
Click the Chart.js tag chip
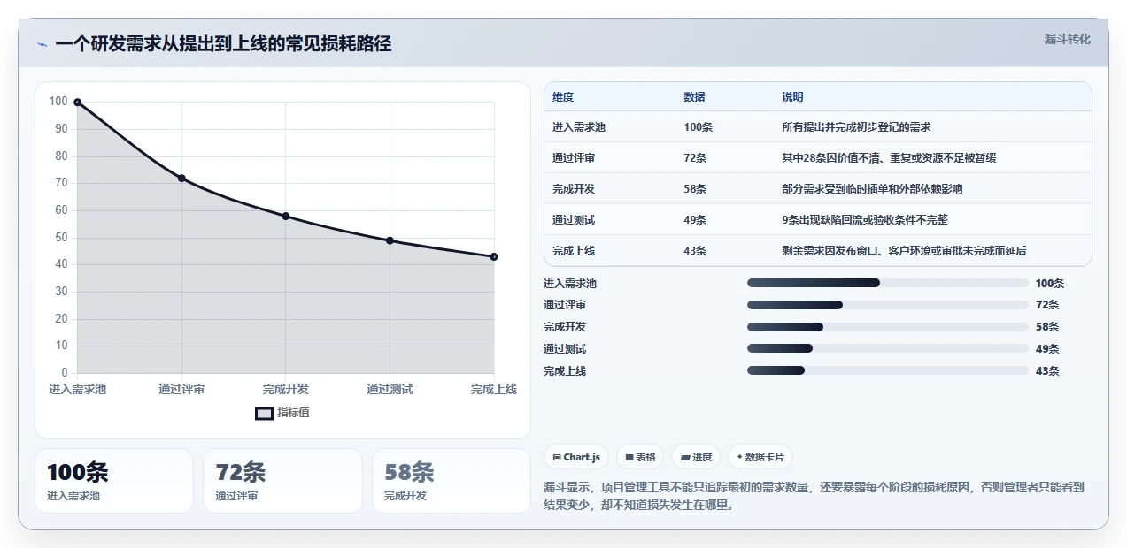coord(576,457)
